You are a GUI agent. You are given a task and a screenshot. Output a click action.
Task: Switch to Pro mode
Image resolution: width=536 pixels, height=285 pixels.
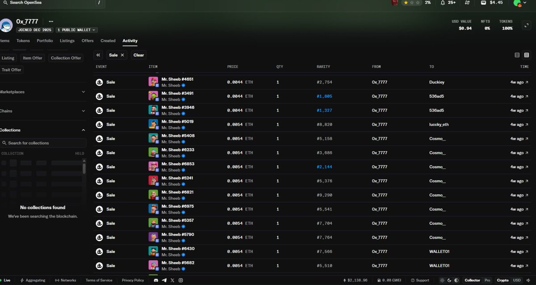[x=488, y=280]
